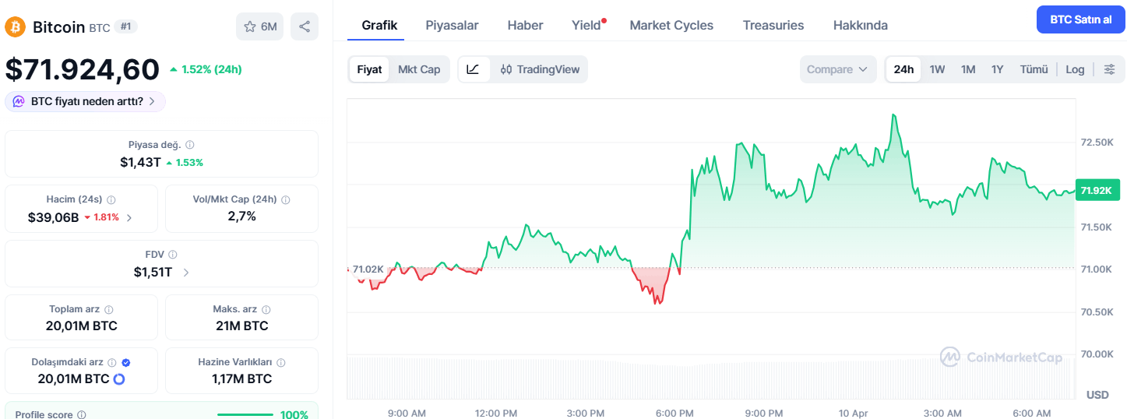Click the Profile score progress bar
The width and height of the screenshot is (1127, 419).
[x=245, y=415]
